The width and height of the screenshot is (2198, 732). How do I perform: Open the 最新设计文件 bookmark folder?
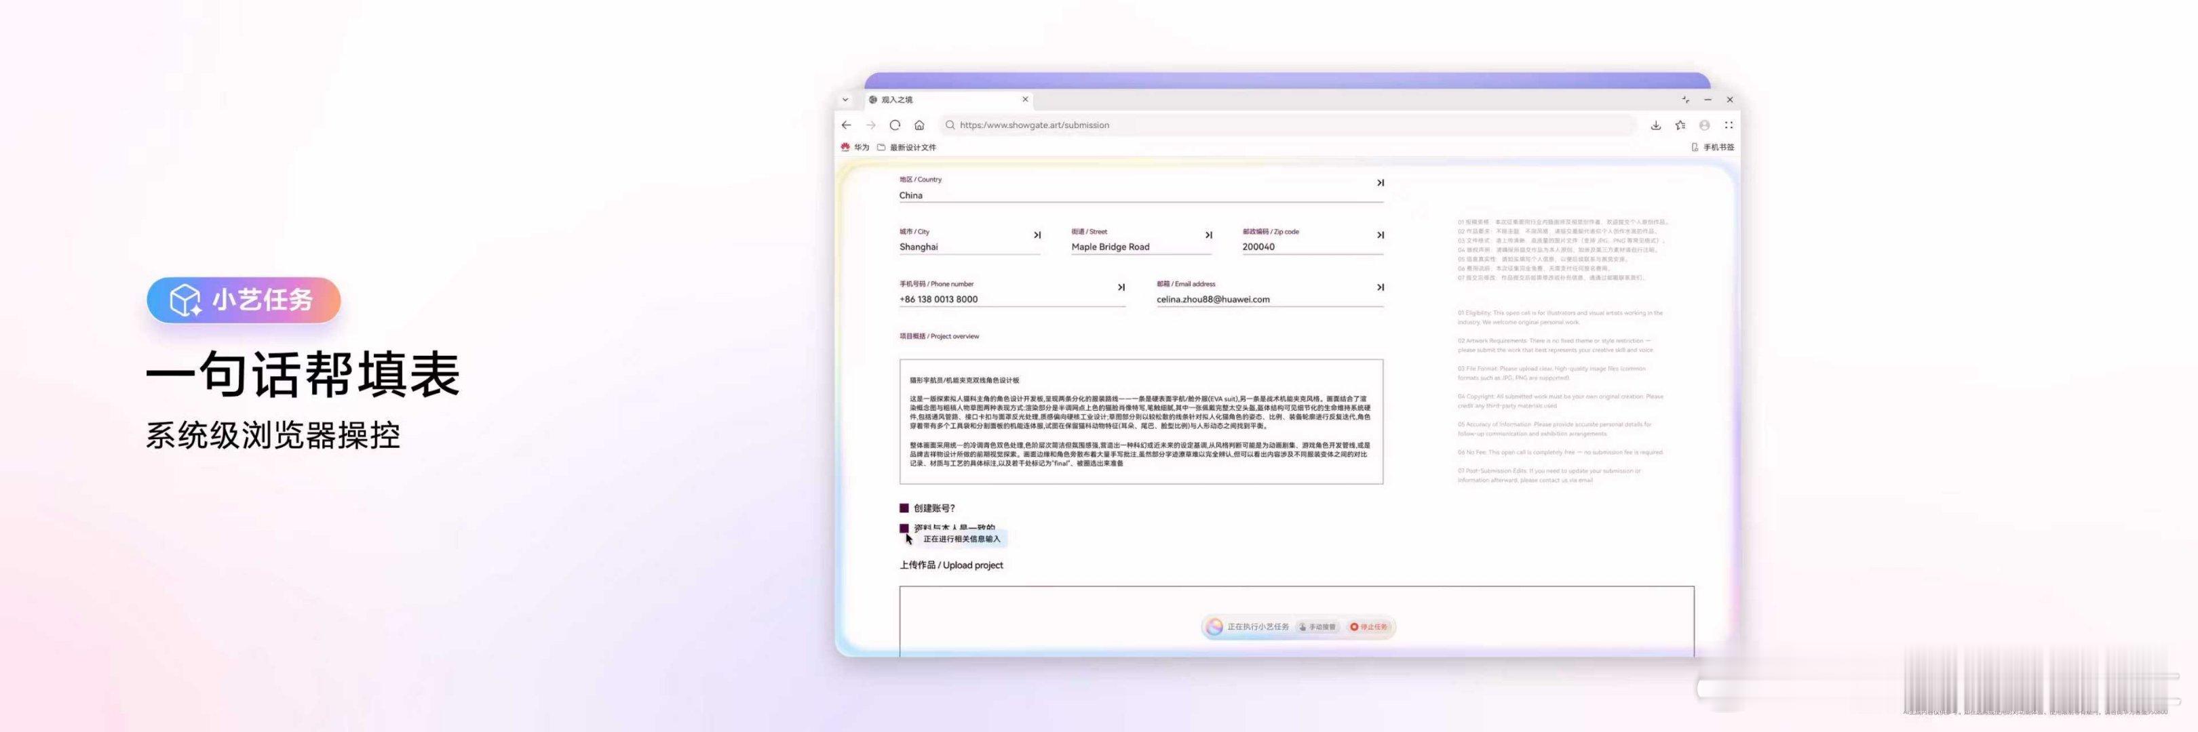906,148
